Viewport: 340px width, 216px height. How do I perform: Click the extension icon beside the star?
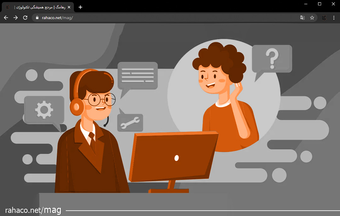coord(324,18)
